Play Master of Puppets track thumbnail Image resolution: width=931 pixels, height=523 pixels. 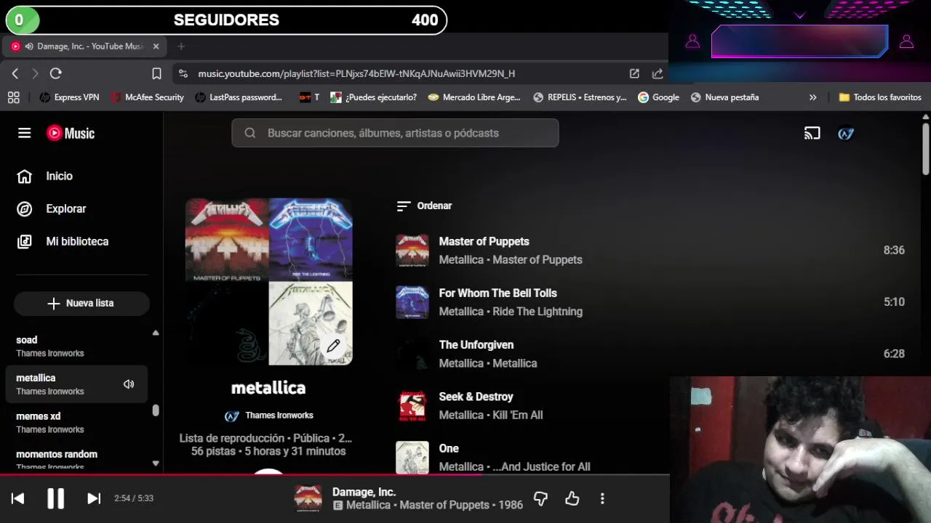(412, 251)
